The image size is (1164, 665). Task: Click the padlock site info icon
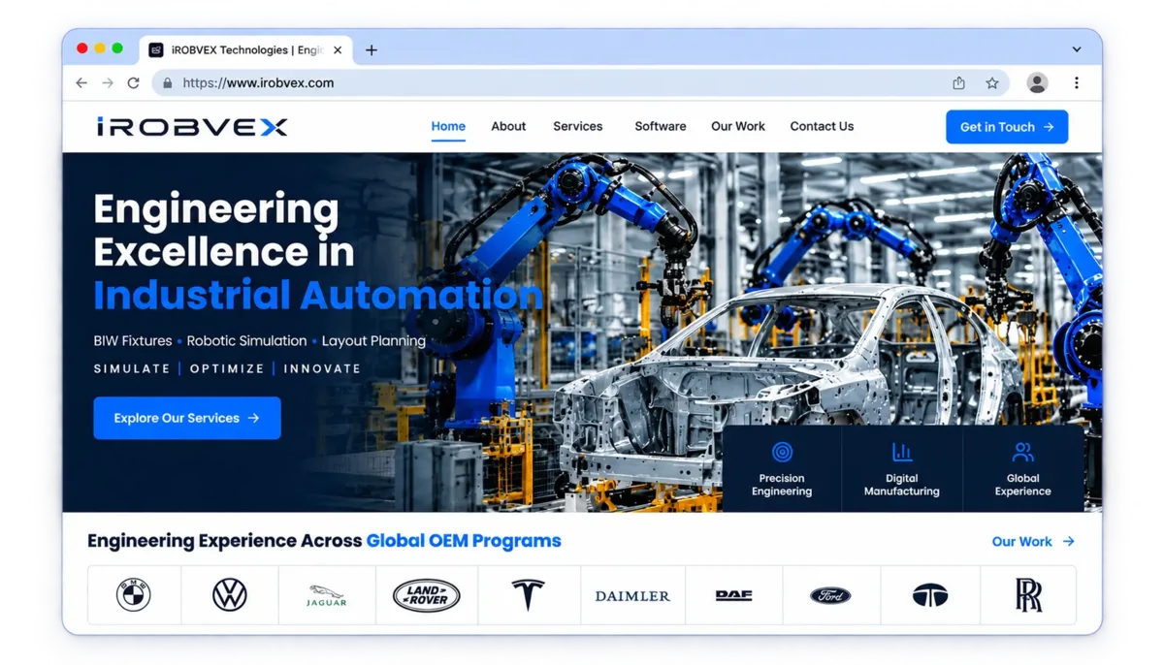[x=167, y=83]
